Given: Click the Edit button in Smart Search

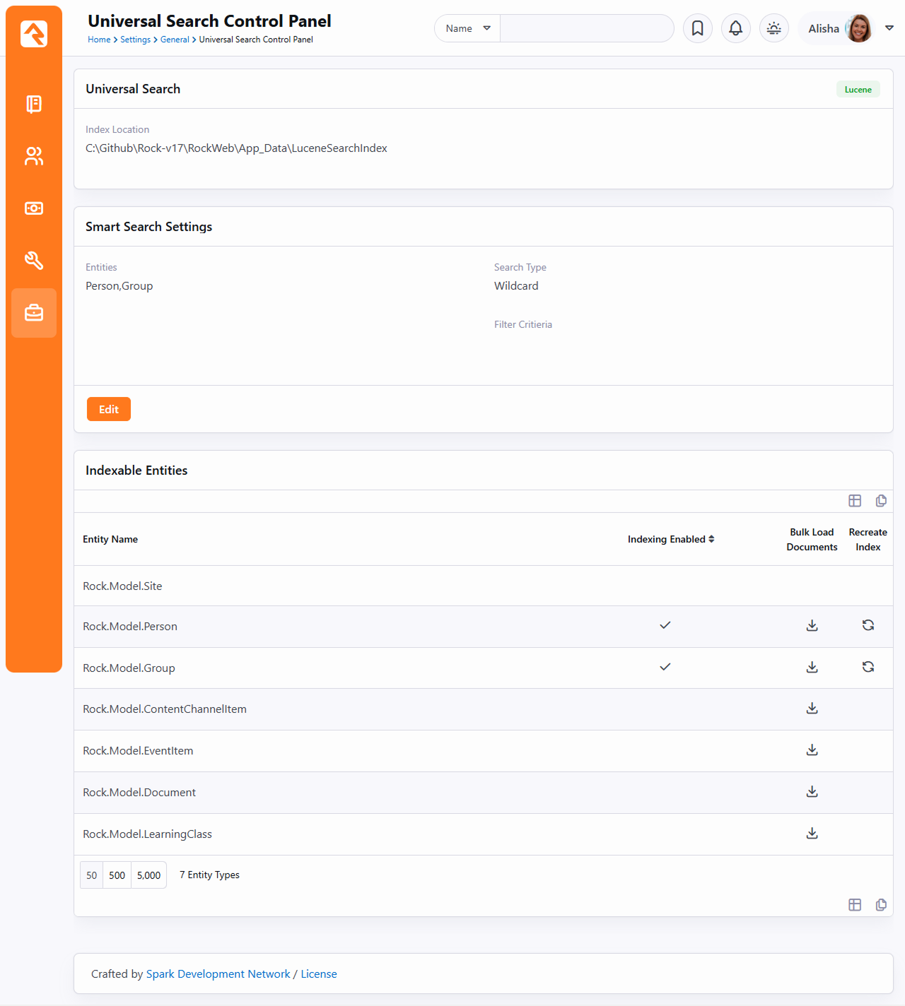Looking at the screenshot, I should click(x=108, y=409).
